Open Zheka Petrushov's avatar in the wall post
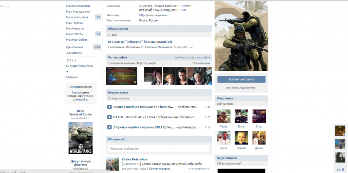Viewport: 348px width, 173px height. click(112, 165)
